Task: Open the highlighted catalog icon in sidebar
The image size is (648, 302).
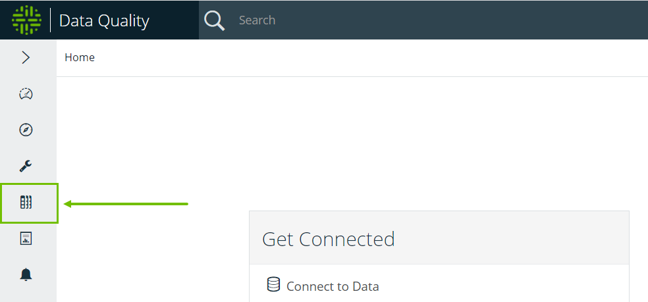Action: point(26,203)
